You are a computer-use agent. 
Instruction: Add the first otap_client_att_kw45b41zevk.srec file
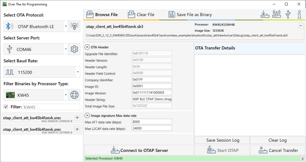(77, 118)
